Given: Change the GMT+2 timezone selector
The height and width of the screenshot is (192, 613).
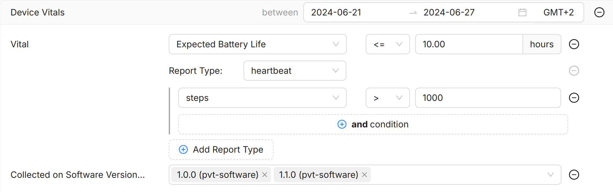Looking at the screenshot, I should pyautogui.click(x=558, y=12).
